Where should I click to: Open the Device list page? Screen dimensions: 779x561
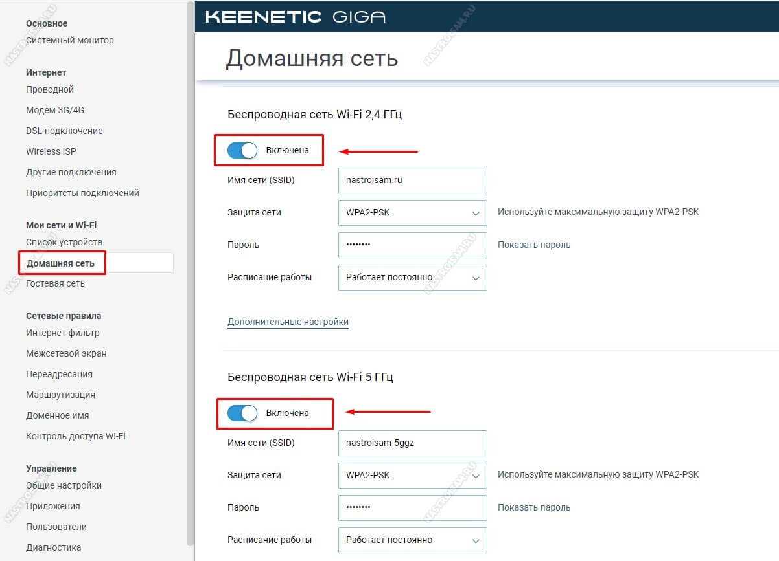(x=64, y=242)
